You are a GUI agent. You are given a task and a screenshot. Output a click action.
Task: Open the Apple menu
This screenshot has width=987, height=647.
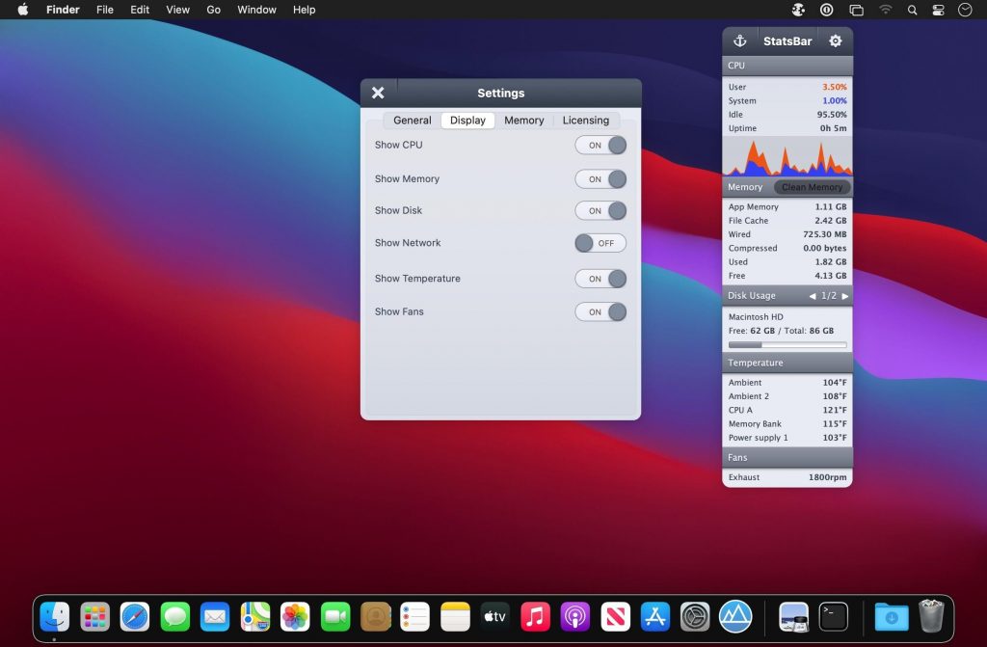click(x=23, y=10)
